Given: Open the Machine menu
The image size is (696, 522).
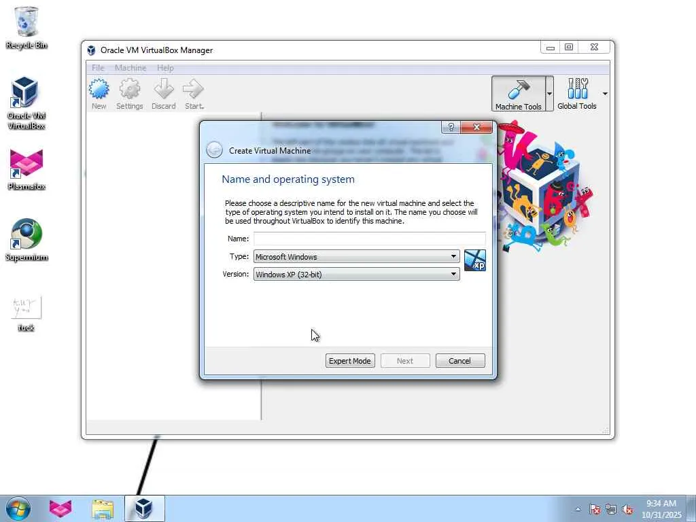Looking at the screenshot, I should (x=130, y=68).
